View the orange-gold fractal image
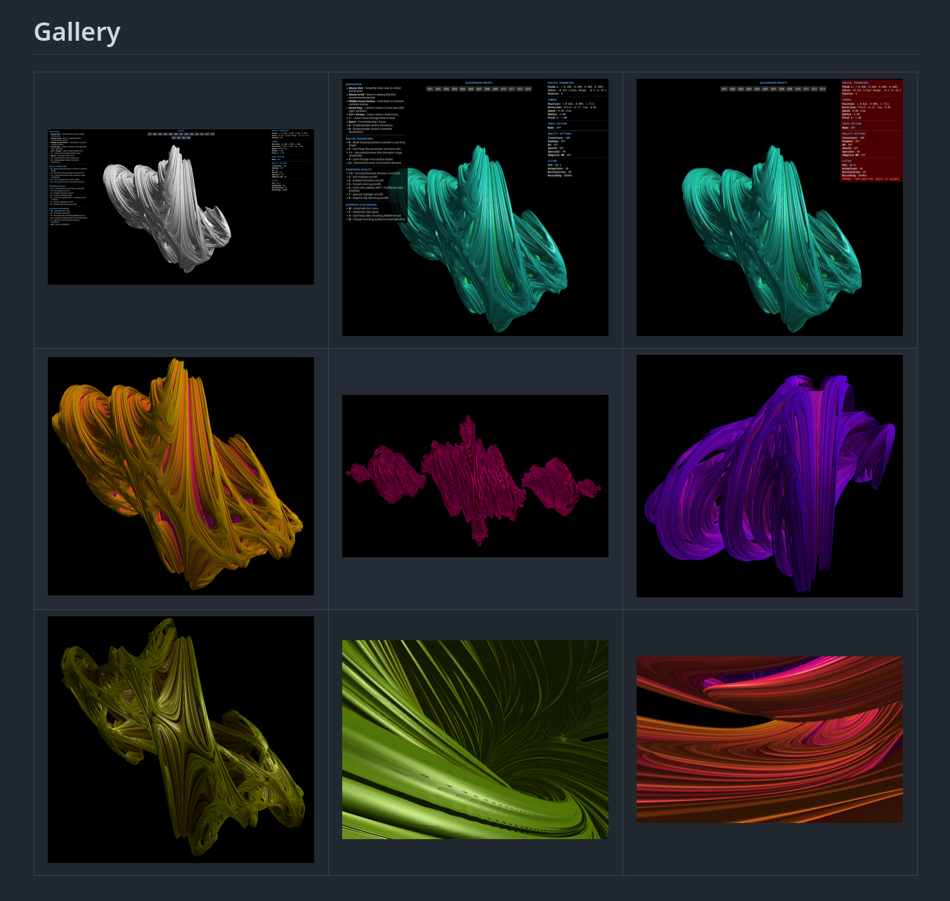Image resolution: width=950 pixels, height=901 pixels. pos(181,476)
